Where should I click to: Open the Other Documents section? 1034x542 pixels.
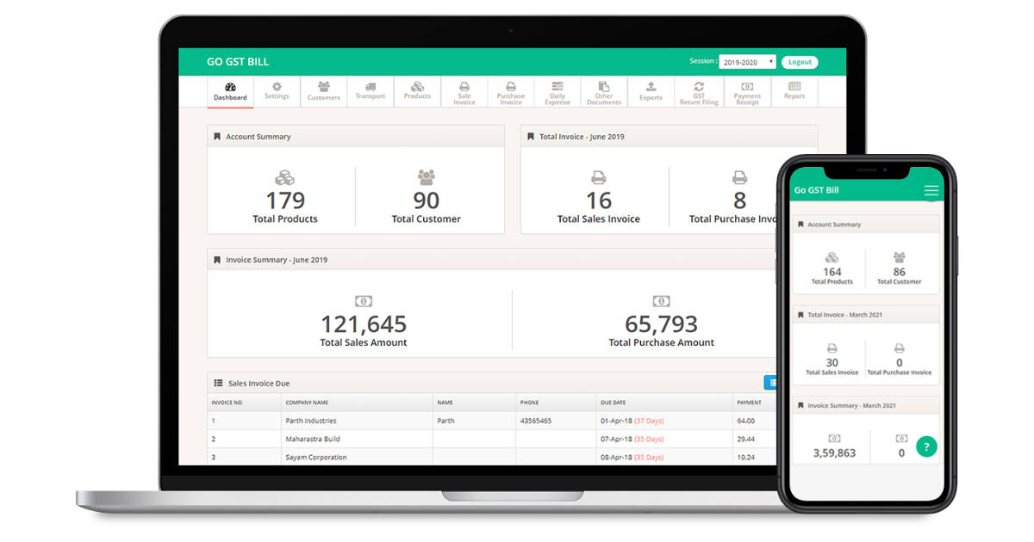click(x=604, y=91)
